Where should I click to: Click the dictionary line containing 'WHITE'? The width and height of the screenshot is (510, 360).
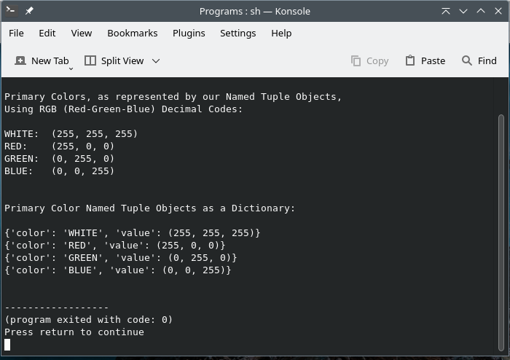pos(133,233)
